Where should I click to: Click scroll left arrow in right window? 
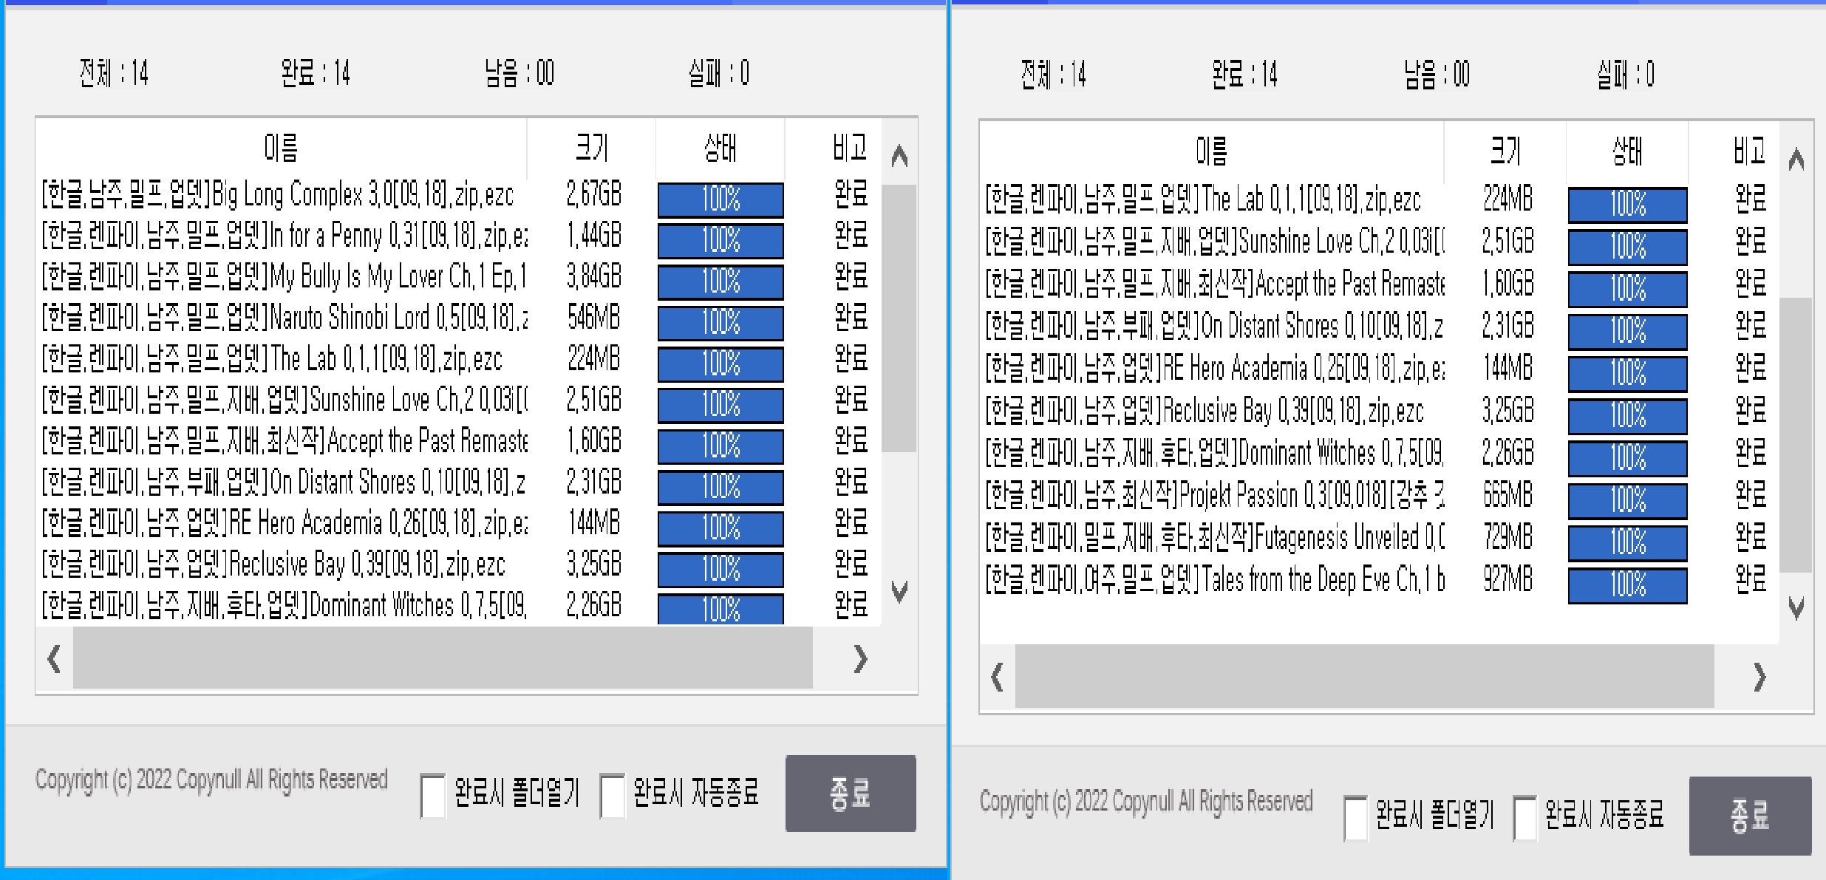(998, 677)
